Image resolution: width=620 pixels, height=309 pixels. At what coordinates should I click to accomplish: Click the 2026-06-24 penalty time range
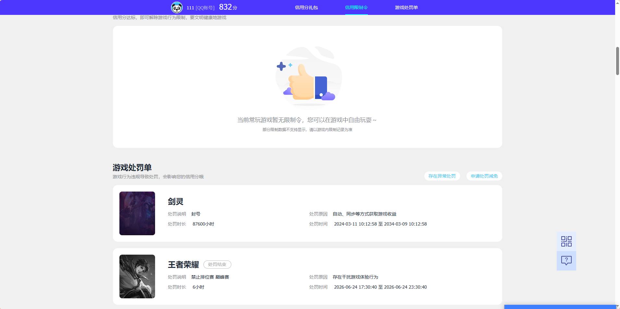point(381,287)
